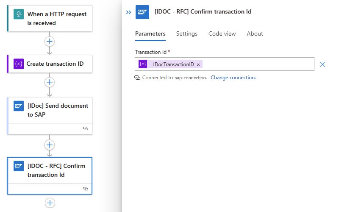Screen dimensions: 339x212
Task: Open the Code view tab
Action: point(222,34)
